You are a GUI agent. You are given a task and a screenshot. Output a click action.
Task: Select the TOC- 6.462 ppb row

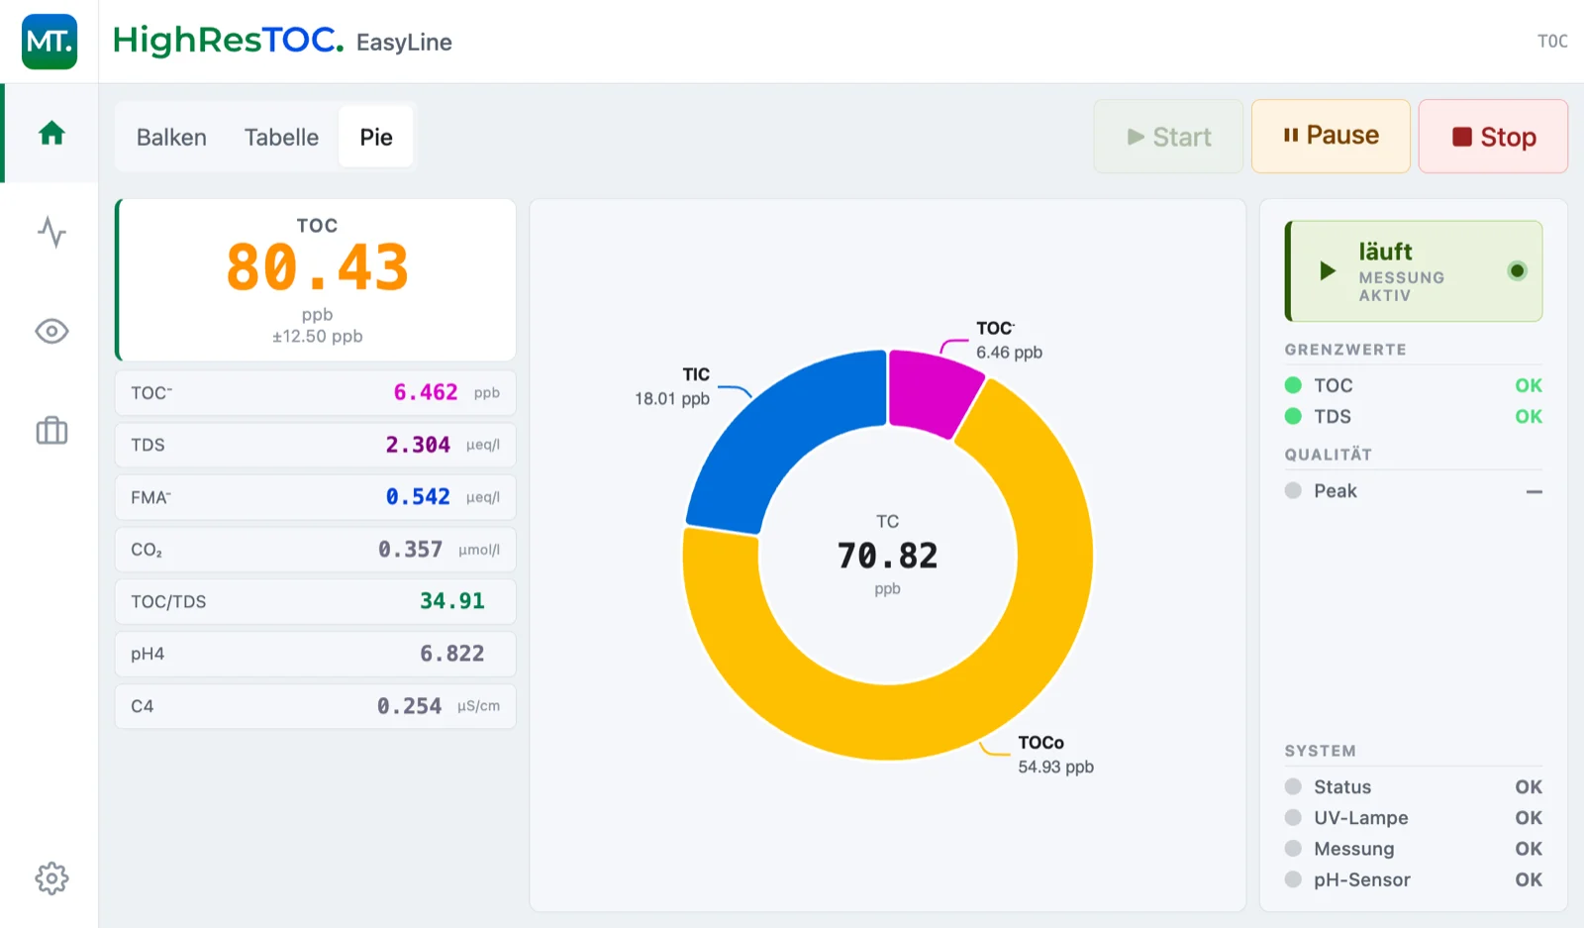(x=316, y=392)
